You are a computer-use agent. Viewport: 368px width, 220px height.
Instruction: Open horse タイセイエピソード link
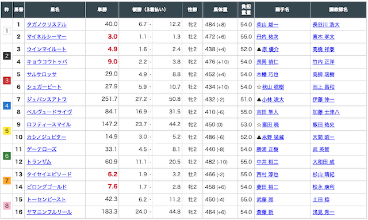(49, 175)
